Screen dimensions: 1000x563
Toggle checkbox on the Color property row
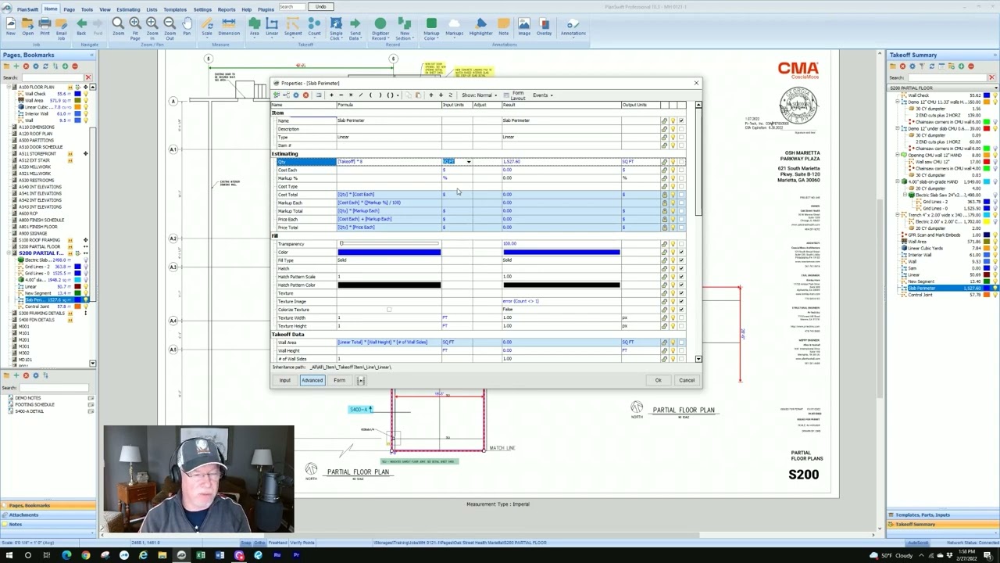pos(681,253)
